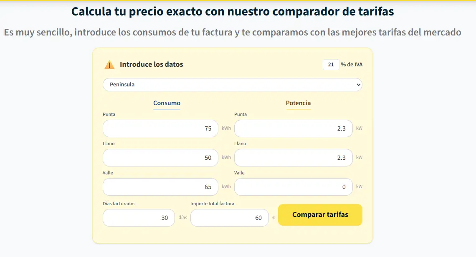This screenshot has height=257, width=476.
Task: Click the IVA percentage field showing 21
Action: 331,64
